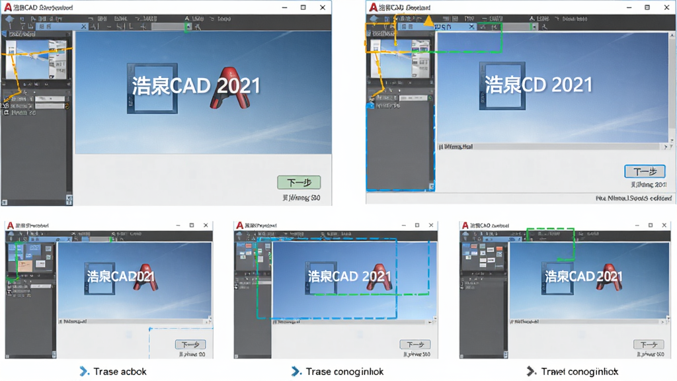Click the red A logo in bottom-middle title bar
The width and height of the screenshot is (677, 381).
click(x=239, y=225)
